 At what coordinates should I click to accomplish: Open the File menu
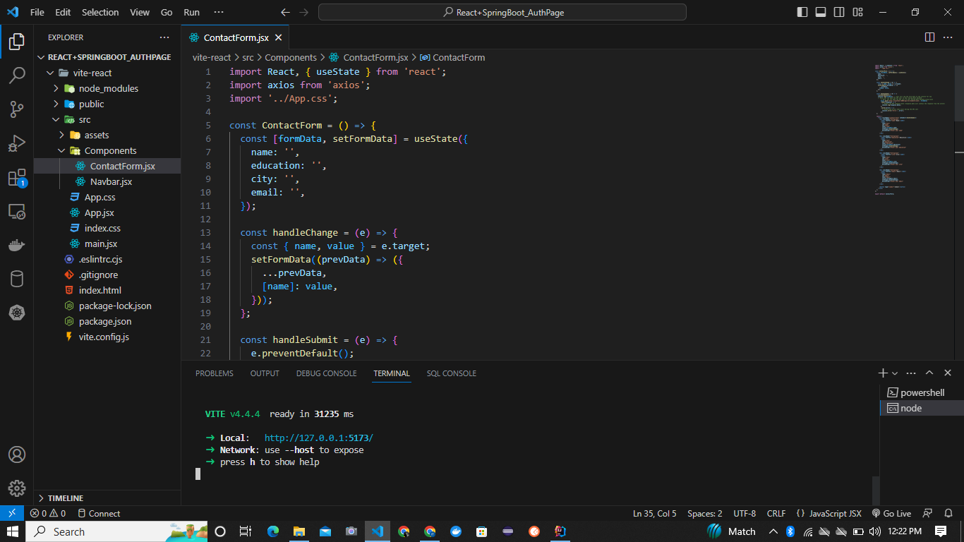tap(37, 12)
